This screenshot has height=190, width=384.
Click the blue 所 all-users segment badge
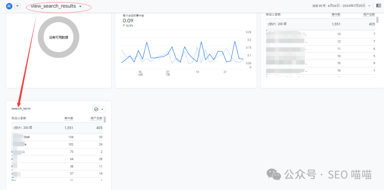[x=9, y=6]
